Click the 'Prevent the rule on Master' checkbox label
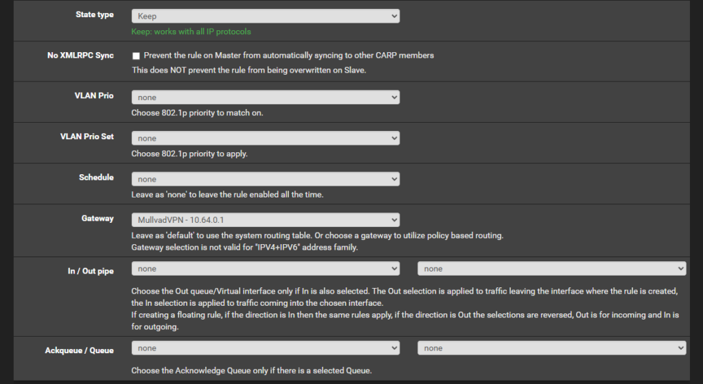The image size is (703, 384). [x=288, y=56]
